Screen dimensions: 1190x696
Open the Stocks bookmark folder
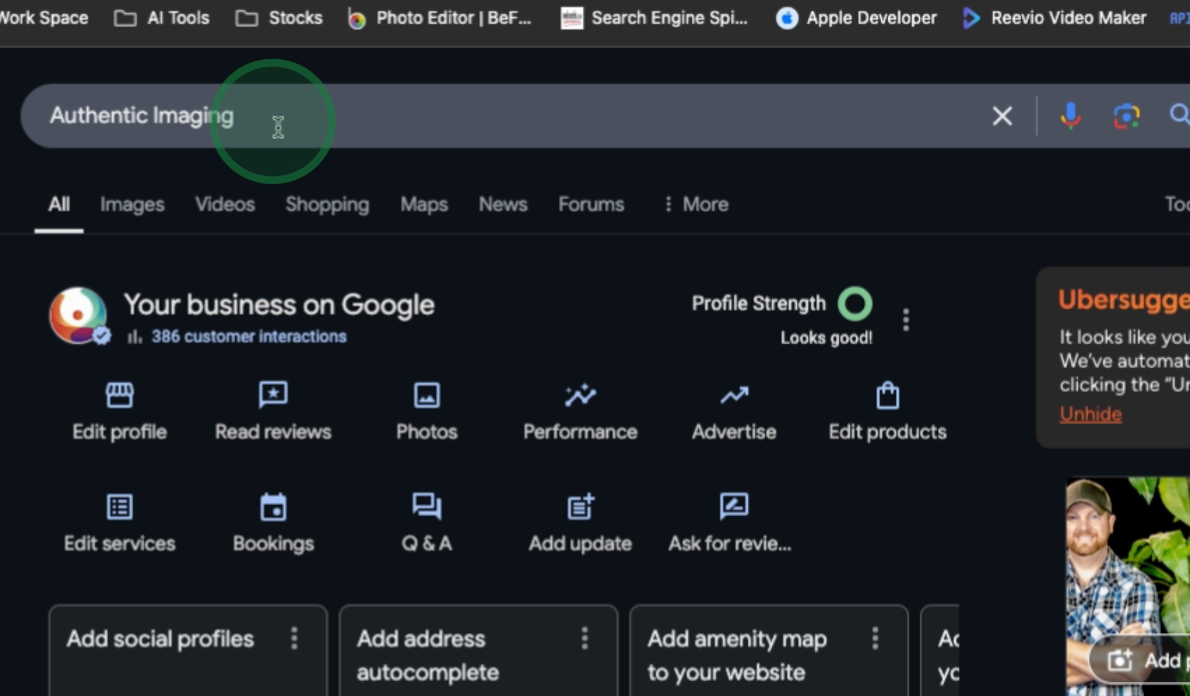click(279, 17)
